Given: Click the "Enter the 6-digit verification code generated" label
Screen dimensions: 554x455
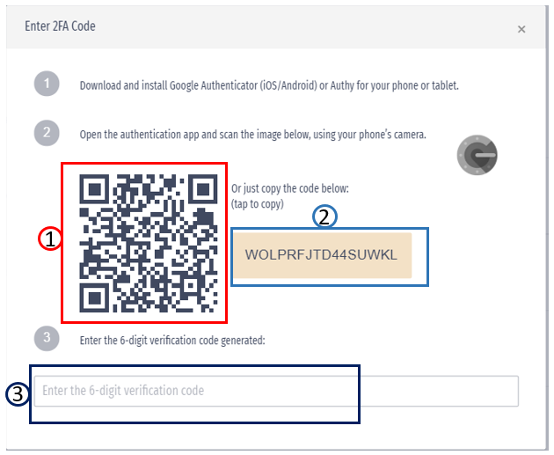Looking at the screenshot, I should pos(172,340).
